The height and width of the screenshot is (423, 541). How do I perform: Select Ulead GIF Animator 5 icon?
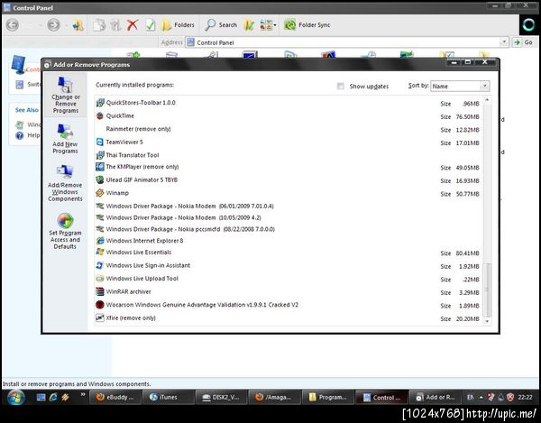100,179
